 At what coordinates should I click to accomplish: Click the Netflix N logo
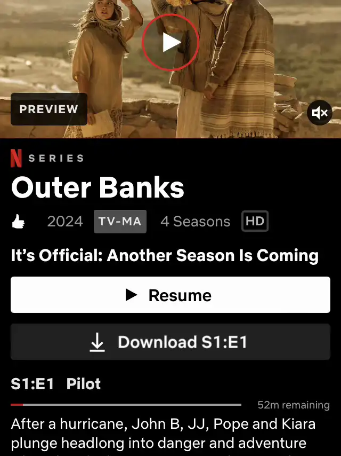[17, 158]
